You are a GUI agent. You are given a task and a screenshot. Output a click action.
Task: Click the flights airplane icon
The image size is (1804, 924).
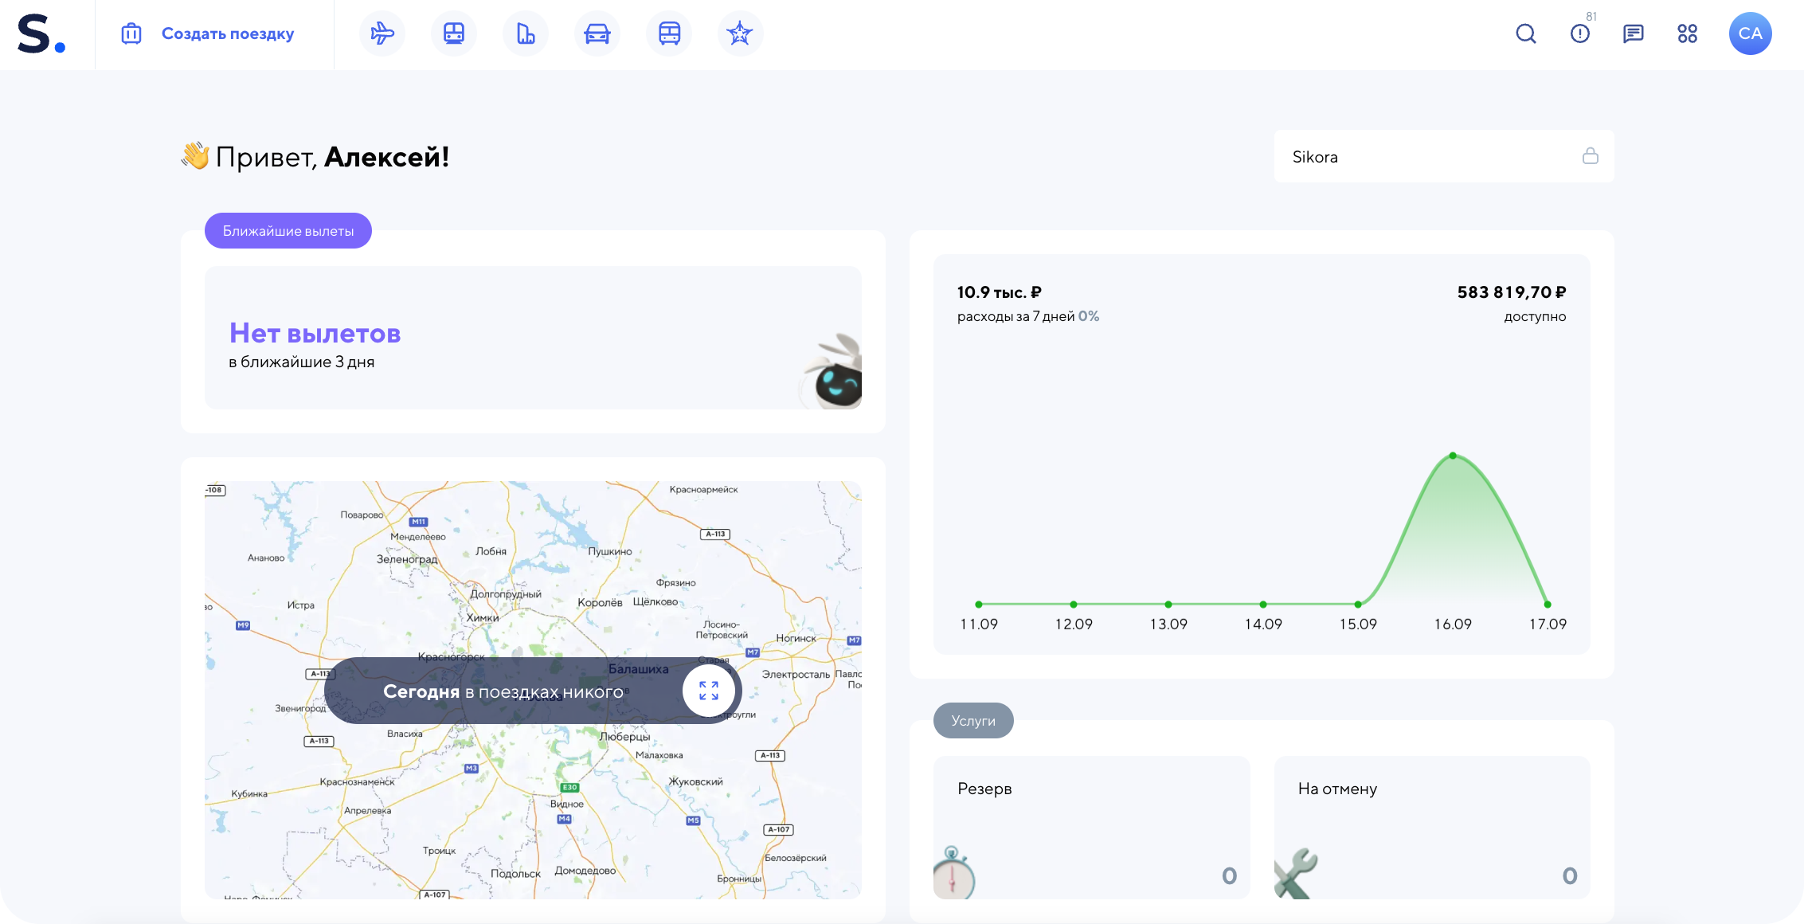click(382, 33)
